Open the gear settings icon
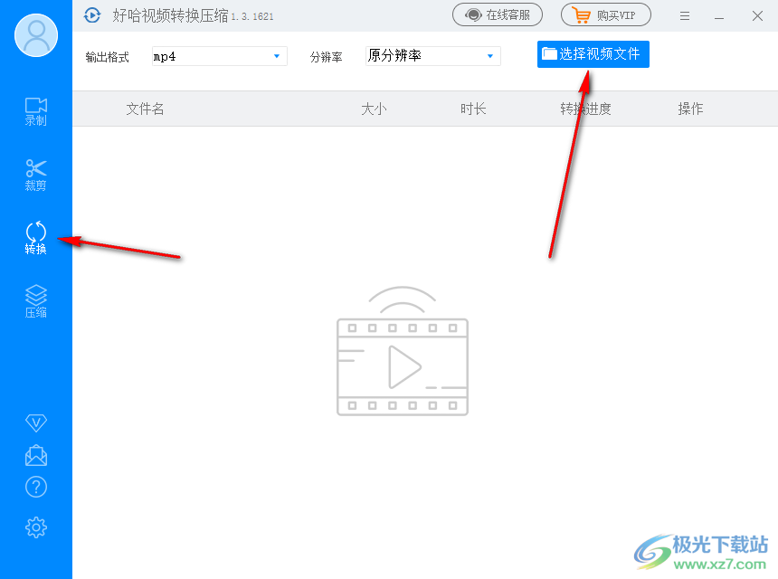778x579 pixels. tap(35, 527)
